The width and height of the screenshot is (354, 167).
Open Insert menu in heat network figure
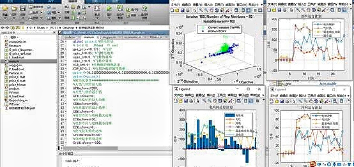pos(302,4)
